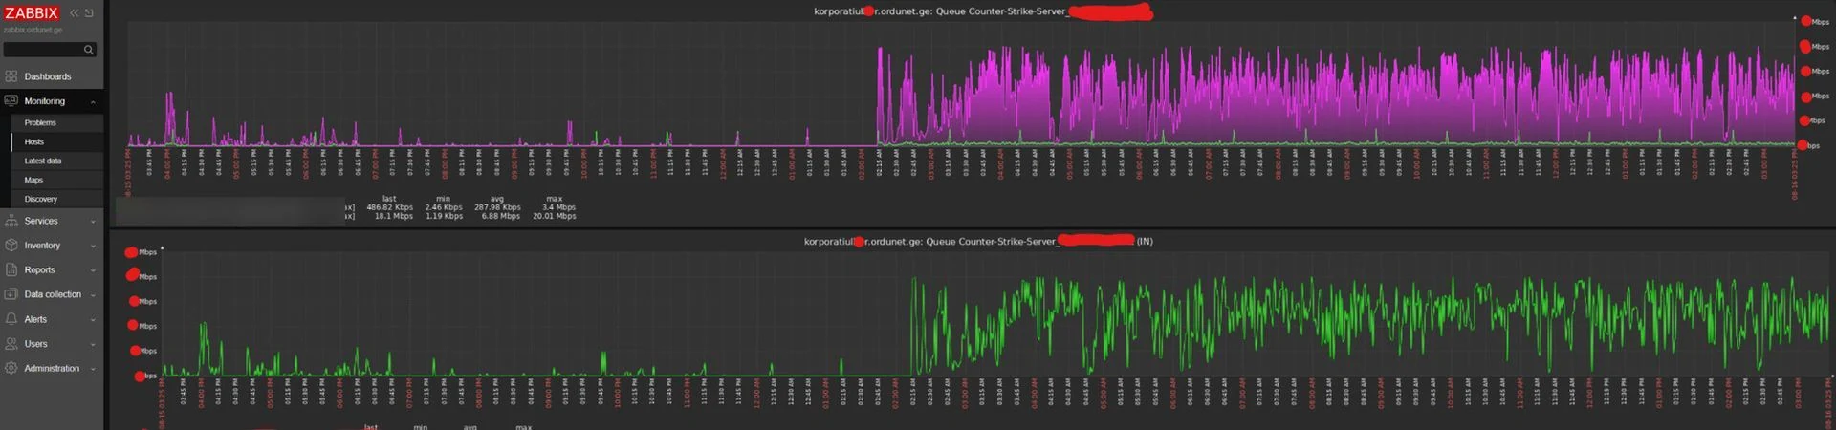Expand the Users chevron
Viewport: 1836px width, 430px height.
pyautogui.click(x=93, y=344)
